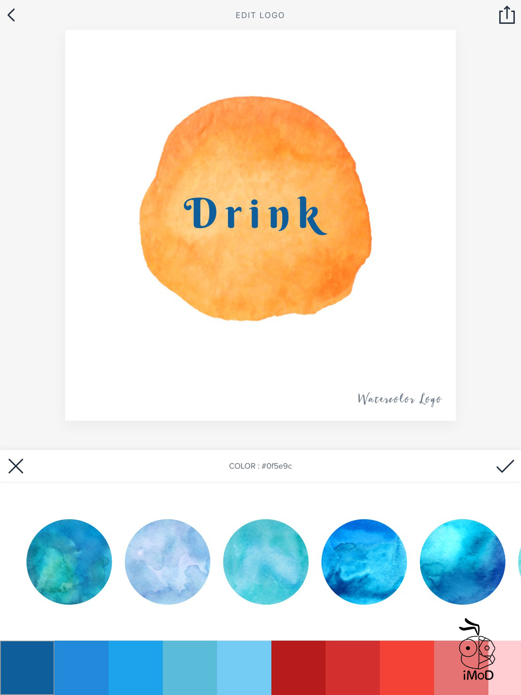Confirm the color with the checkmark icon
This screenshot has width=521, height=695.
click(x=505, y=466)
